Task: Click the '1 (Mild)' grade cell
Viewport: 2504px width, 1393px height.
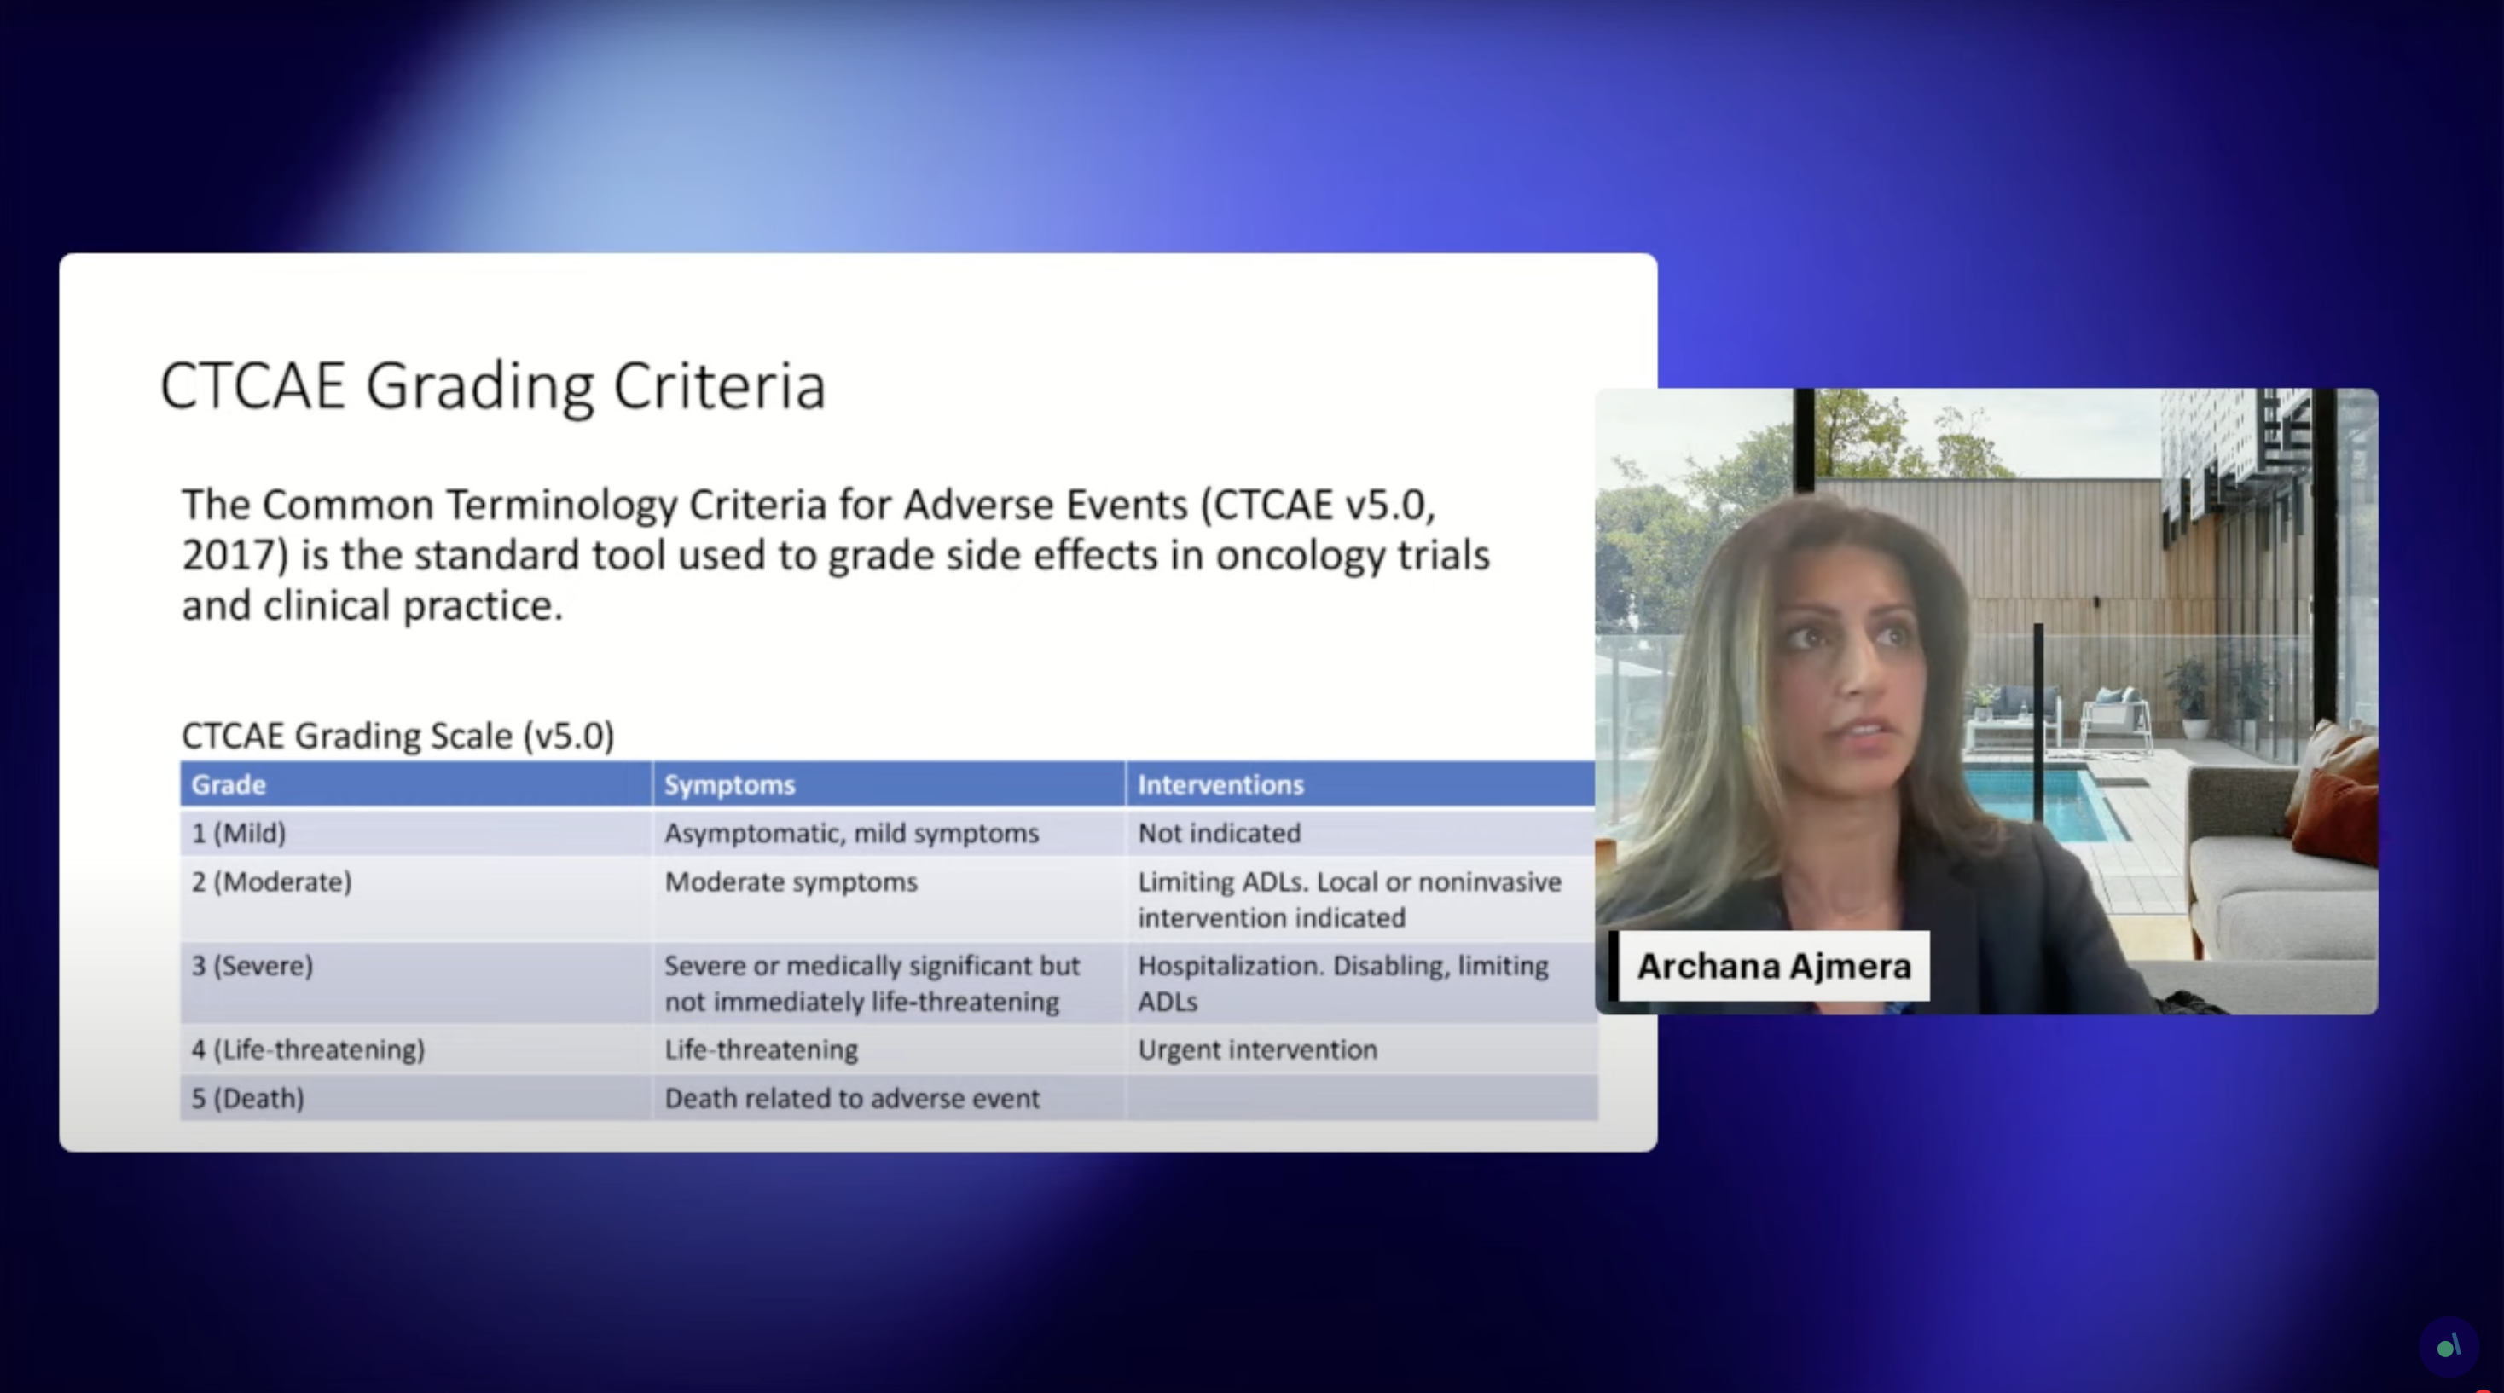Action: point(416,833)
